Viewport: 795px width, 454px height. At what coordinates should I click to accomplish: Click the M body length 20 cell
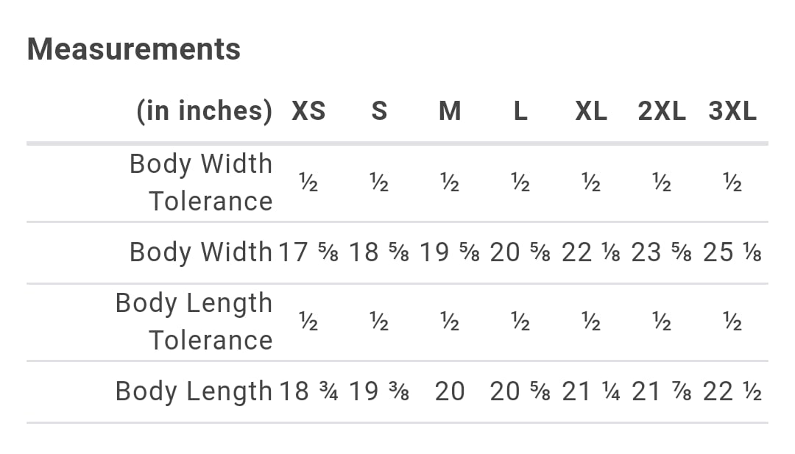pos(450,391)
